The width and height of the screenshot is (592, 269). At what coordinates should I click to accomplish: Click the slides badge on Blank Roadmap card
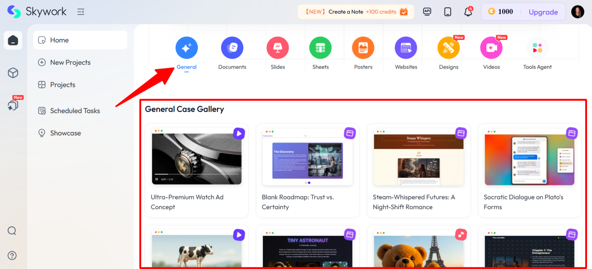click(350, 133)
